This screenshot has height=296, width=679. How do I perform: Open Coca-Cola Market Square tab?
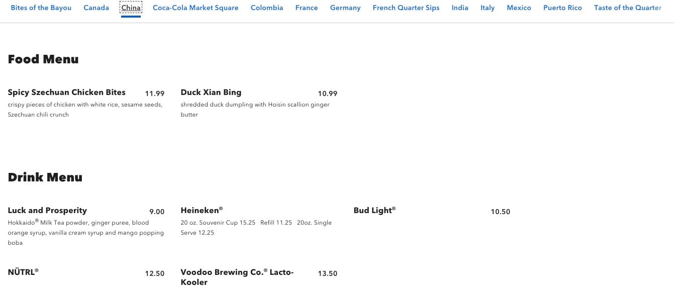[x=196, y=8]
